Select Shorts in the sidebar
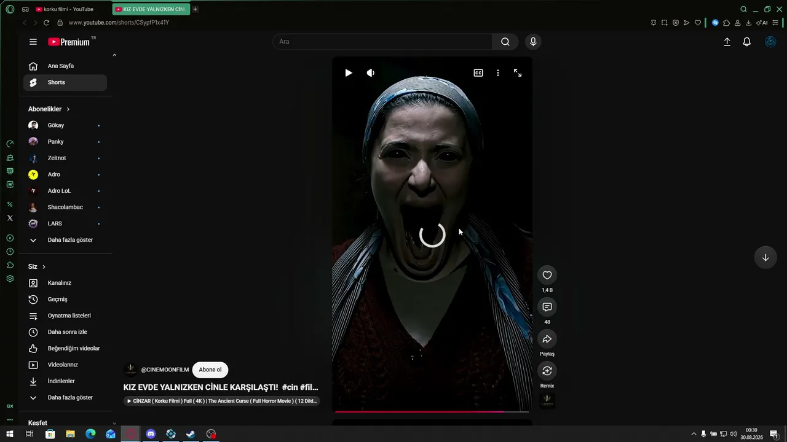The width and height of the screenshot is (787, 442). (x=65, y=82)
